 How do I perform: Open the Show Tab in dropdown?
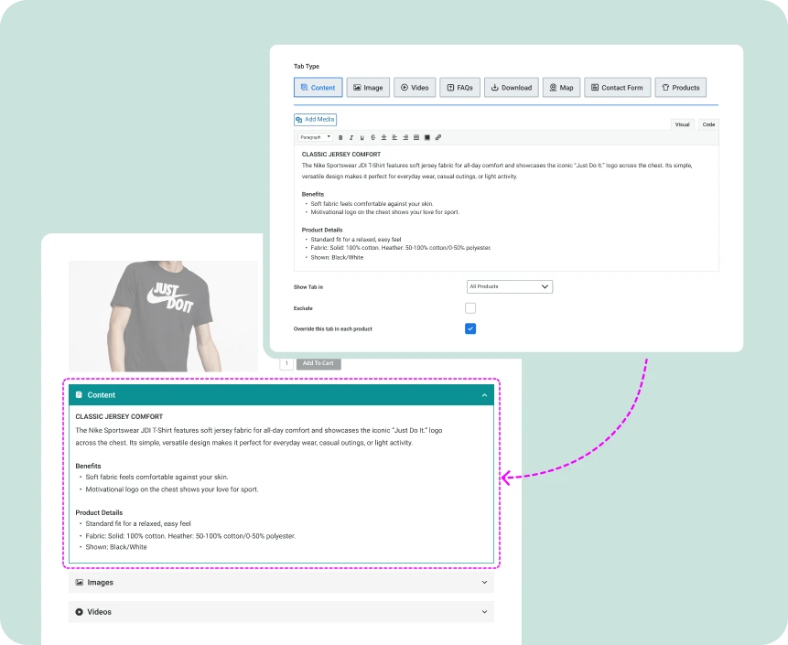point(509,286)
